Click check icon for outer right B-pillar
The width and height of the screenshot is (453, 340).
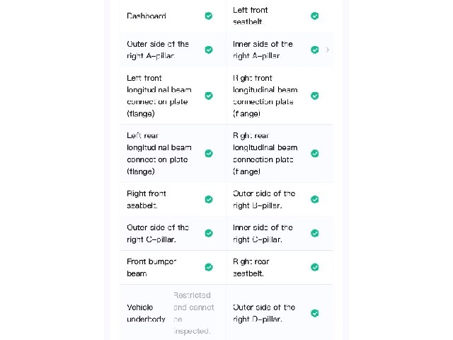point(314,199)
